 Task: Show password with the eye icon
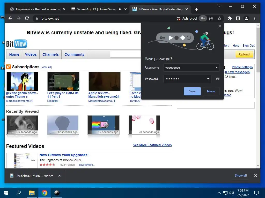pos(217,79)
